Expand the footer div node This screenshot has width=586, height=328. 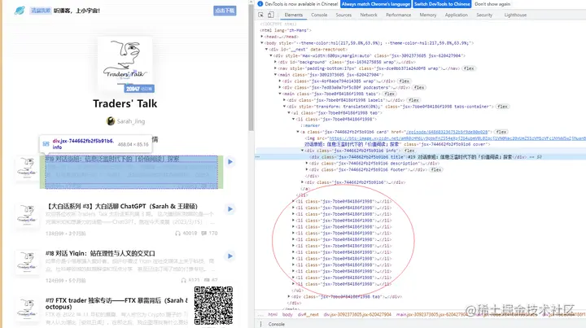coord(307,169)
